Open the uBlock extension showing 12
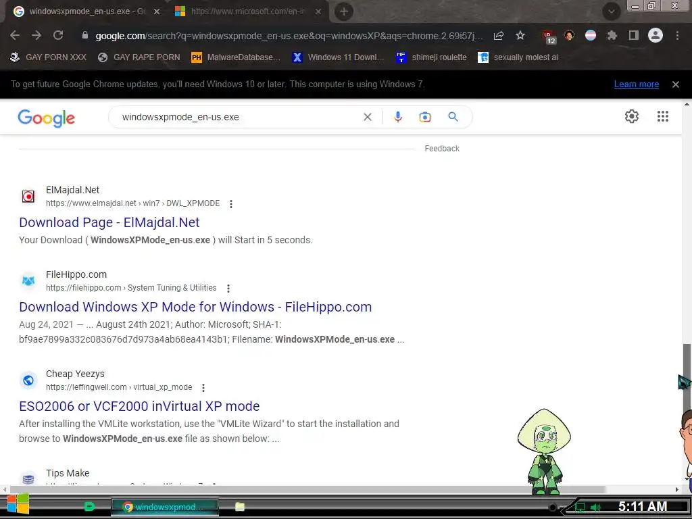The width and height of the screenshot is (692, 519). click(x=549, y=36)
